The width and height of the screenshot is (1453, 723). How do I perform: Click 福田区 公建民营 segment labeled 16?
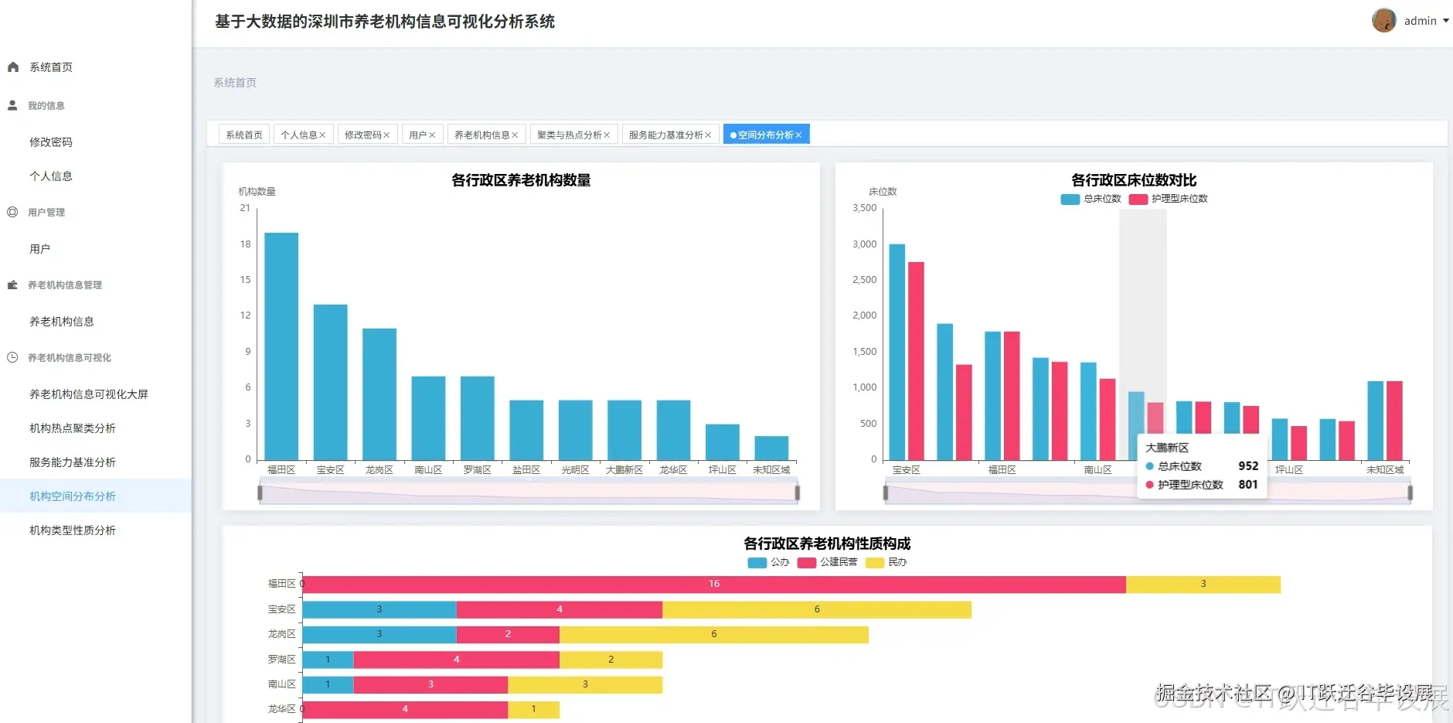714,585
